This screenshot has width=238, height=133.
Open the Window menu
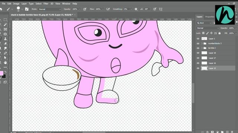coord(66,4)
